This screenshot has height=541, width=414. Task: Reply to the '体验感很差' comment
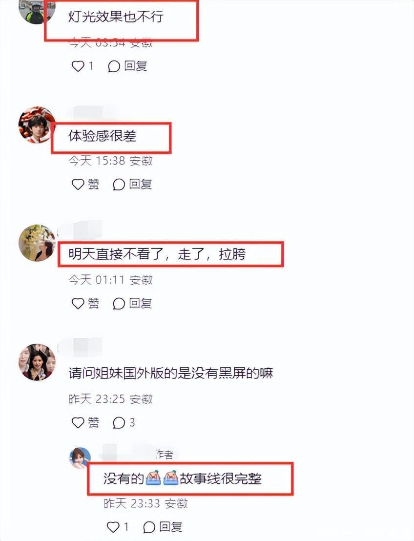[x=132, y=184]
